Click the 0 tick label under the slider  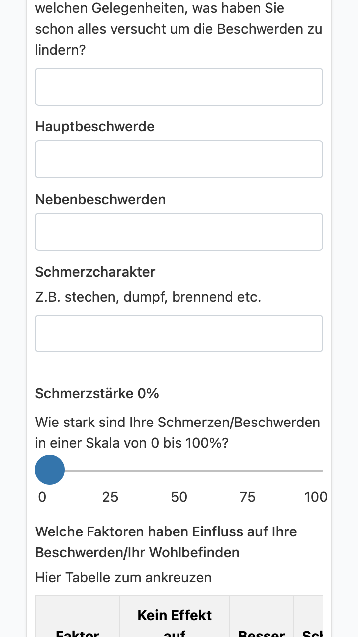pos(42,497)
